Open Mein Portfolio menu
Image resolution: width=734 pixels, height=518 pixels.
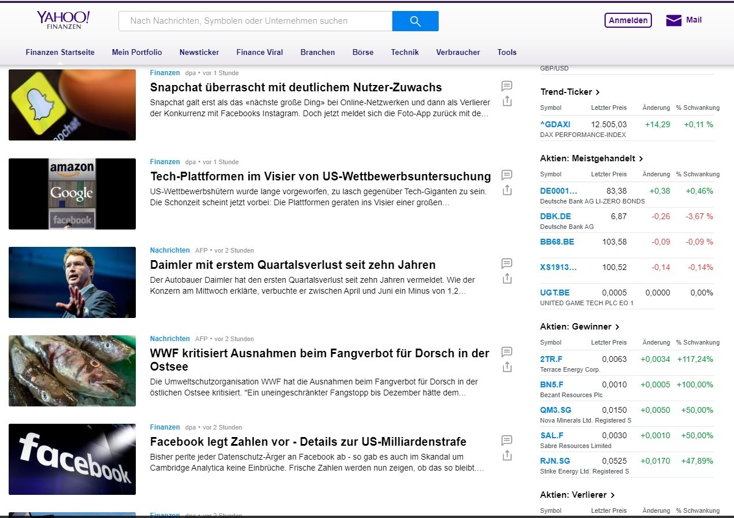tap(137, 52)
